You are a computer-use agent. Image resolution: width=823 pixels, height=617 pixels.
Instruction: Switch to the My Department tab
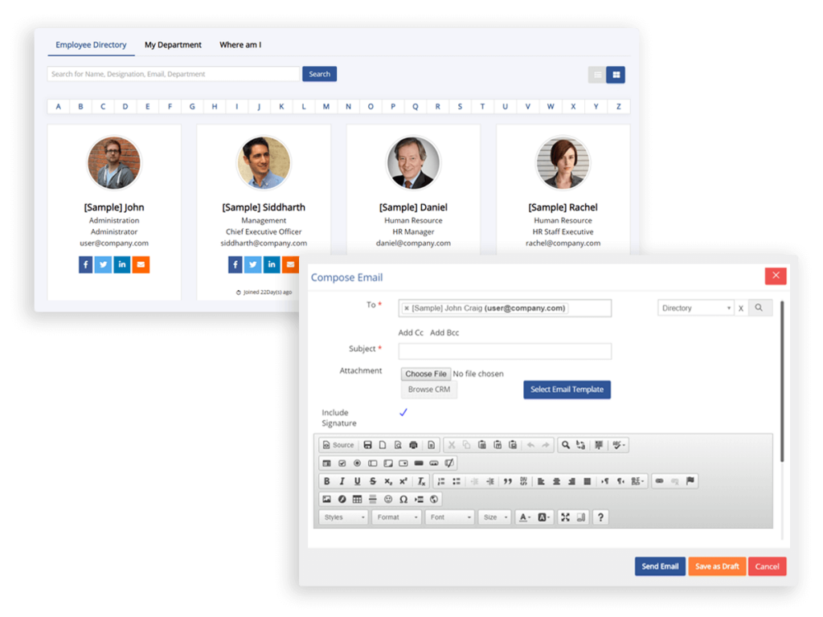[173, 45]
